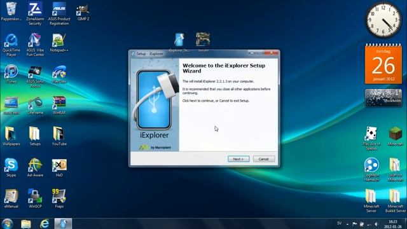Image resolution: width=407 pixels, height=229 pixels.
Task: Close the iExplorer Setup window
Action: (x=272, y=53)
